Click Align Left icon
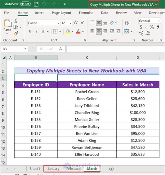The width and height of the screenshot is (165, 175). (92, 31)
